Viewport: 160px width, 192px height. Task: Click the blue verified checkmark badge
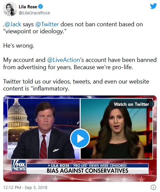pyautogui.click(x=41, y=7)
